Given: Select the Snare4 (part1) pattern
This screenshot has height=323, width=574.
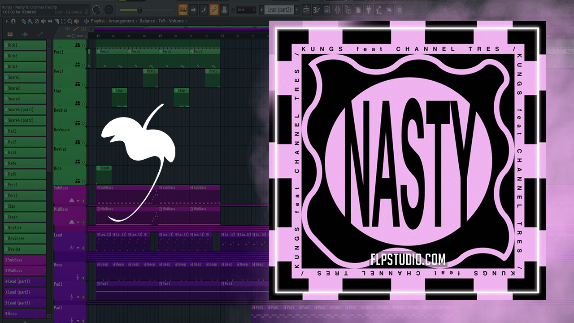Looking at the screenshot, I should (x=25, y=110).
